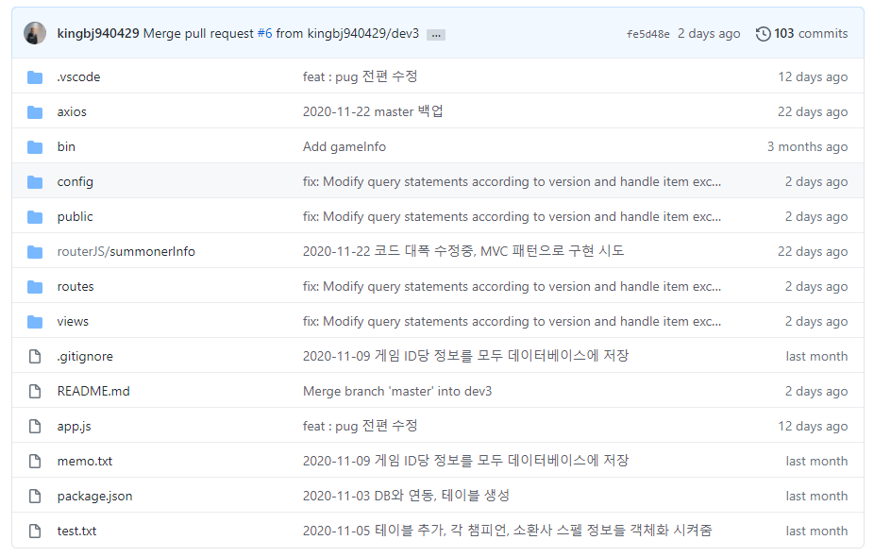Screen dimensions: 874x557
Task: Open "Merge branch 'master' into dev3" commit
Action: (397, 392)
